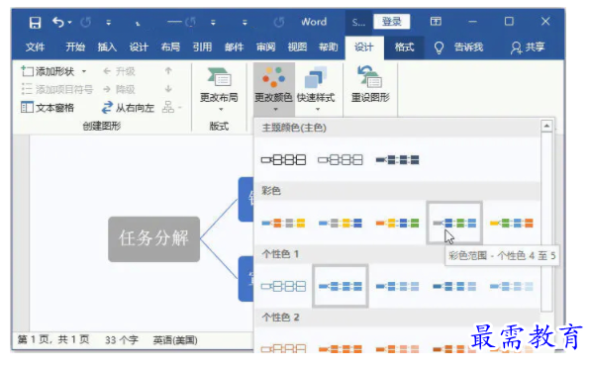The image size is (591, 368).
Task: Click the 降级 demote button
Action: point(119,89)
